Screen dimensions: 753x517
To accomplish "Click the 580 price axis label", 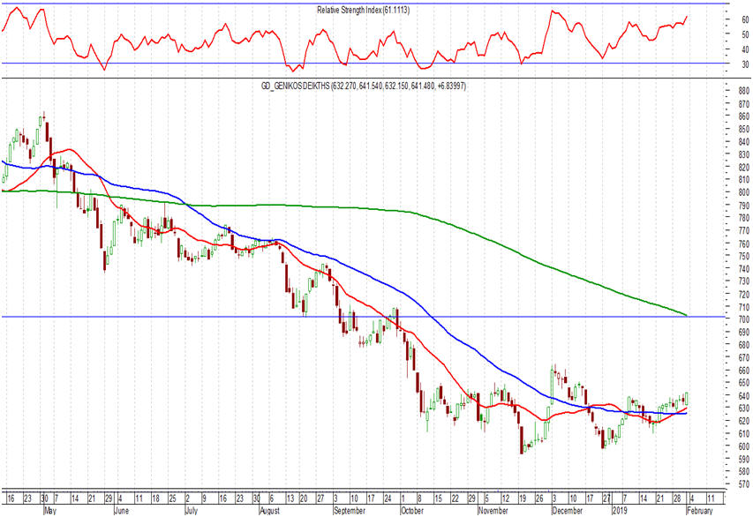I will pos(744,472).
